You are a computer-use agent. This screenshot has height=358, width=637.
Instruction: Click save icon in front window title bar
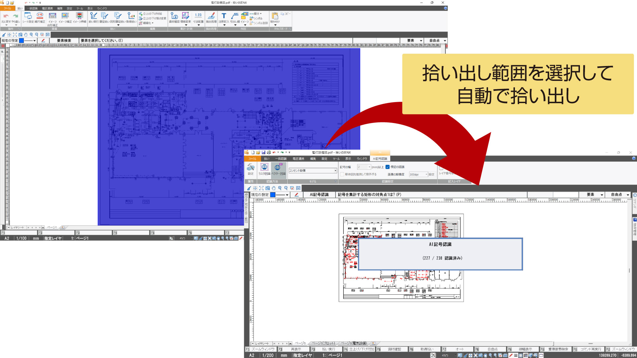[263, 152]
